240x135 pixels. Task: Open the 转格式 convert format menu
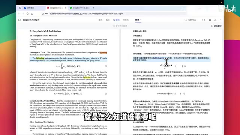click(x=126, y=20)
